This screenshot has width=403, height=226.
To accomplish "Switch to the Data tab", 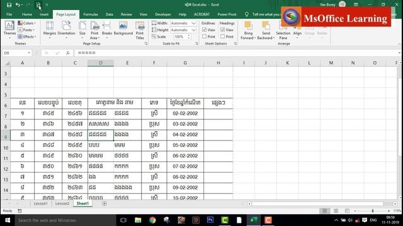I will pos(109,14).
